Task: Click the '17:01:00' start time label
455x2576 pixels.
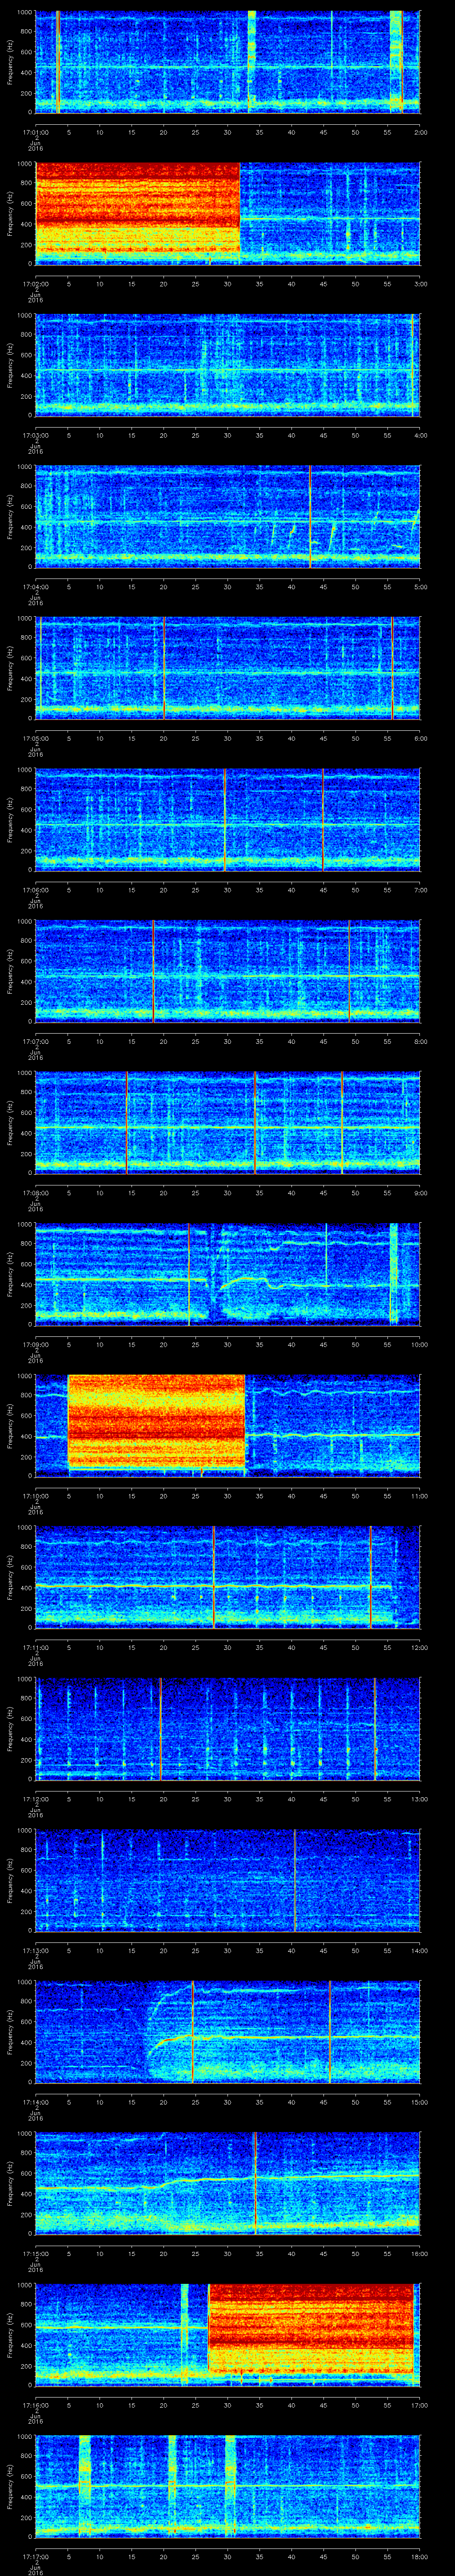Action: [x=35, y=131]
